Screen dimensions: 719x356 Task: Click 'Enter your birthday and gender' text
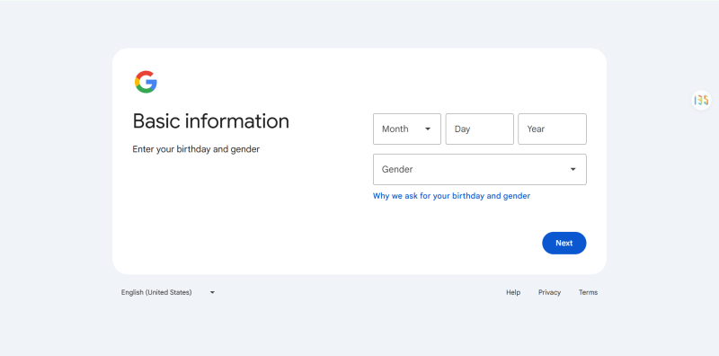point(196,149)
